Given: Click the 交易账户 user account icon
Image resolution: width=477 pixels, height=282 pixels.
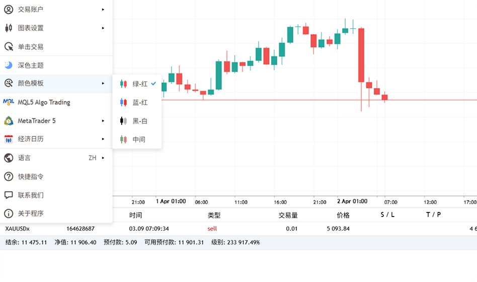Looking at the screenshot, I should 8,9.
